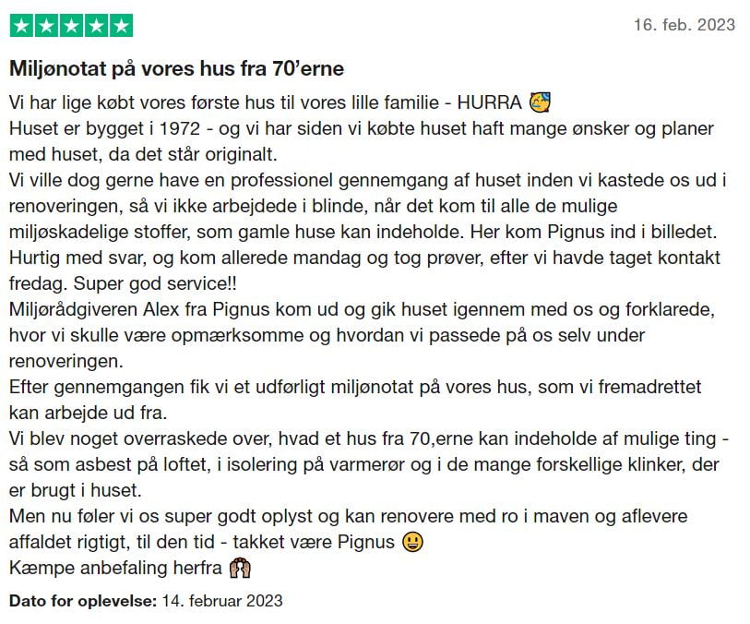The image size is (750, 624).
Task: Click the fourth green rating star
Action: pos(96,26)
